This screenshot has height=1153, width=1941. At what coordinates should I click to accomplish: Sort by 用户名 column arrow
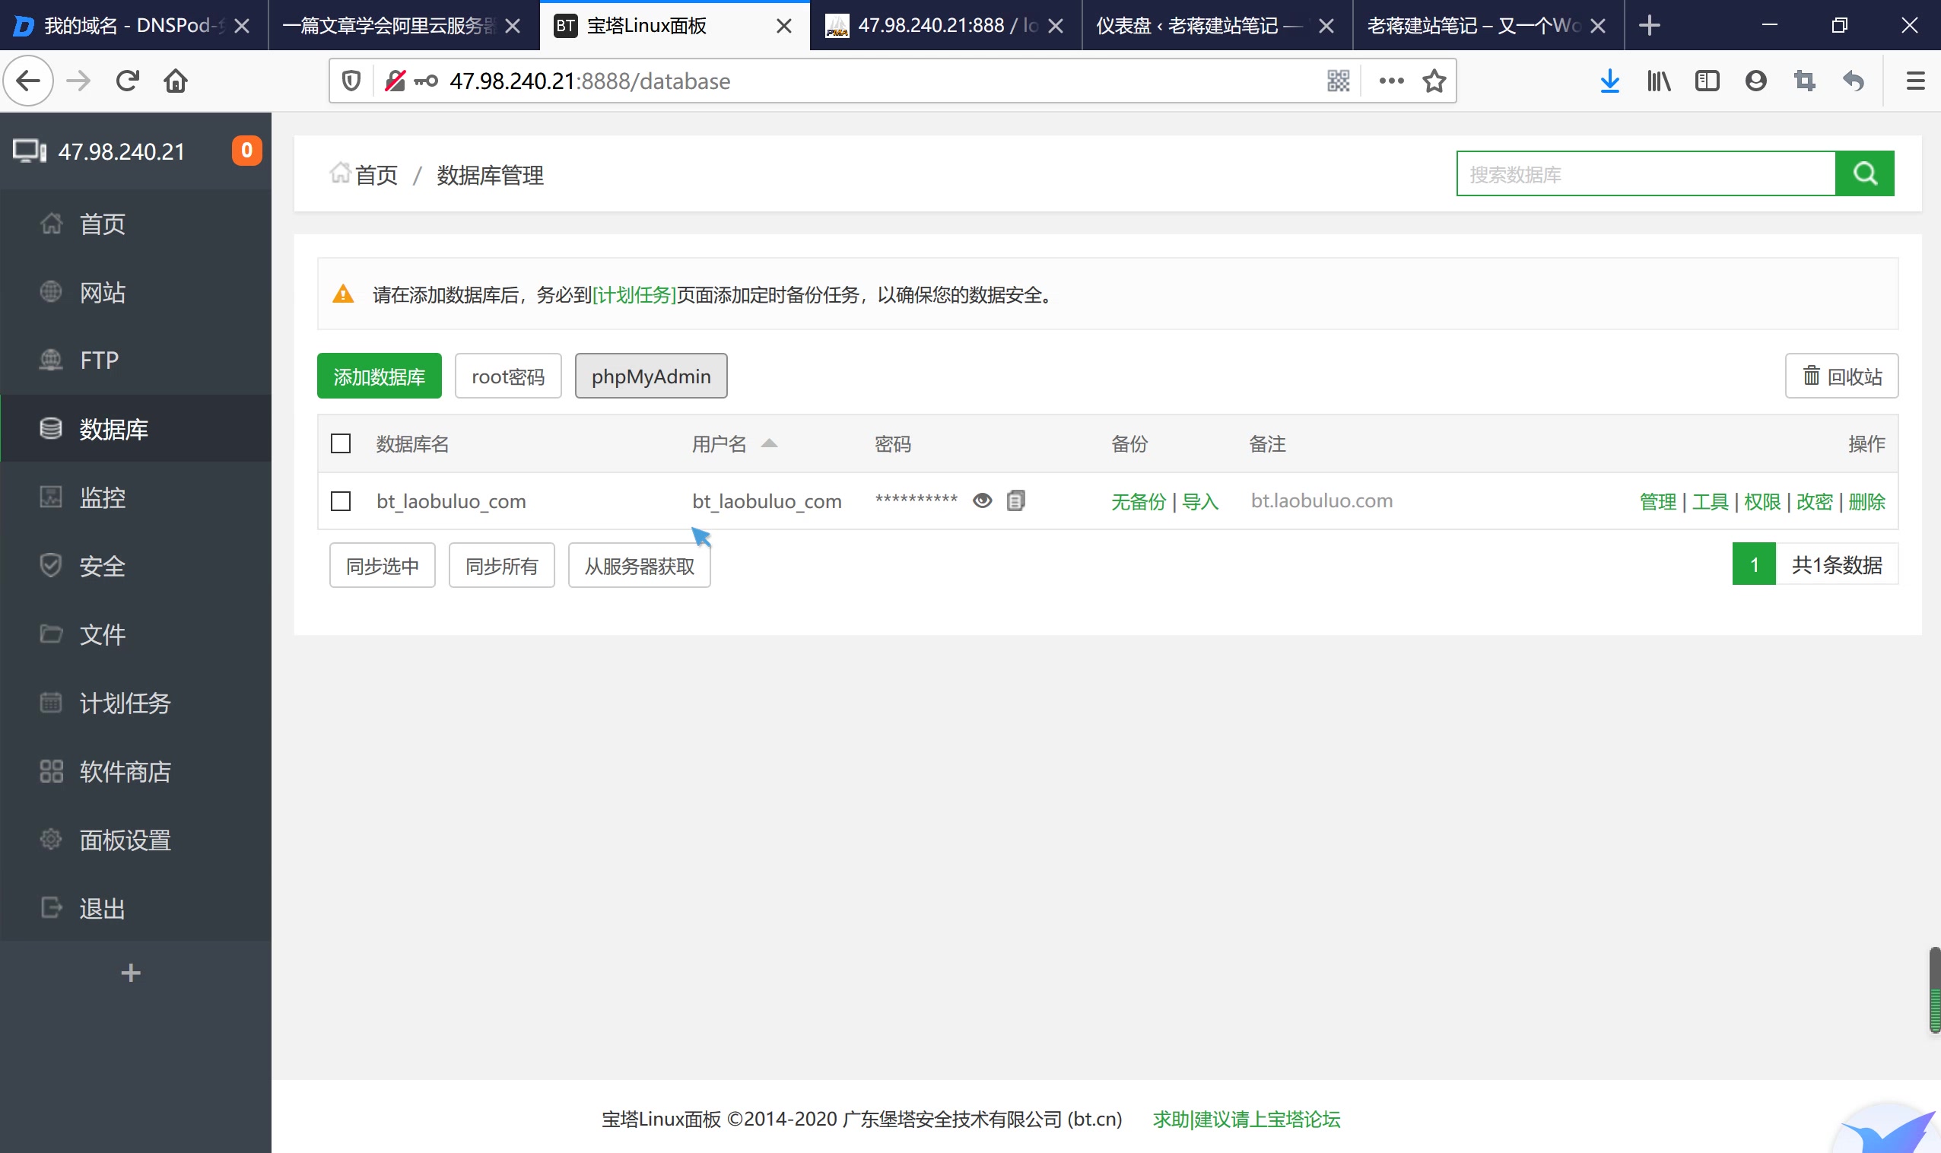click(x=768, y=443)
